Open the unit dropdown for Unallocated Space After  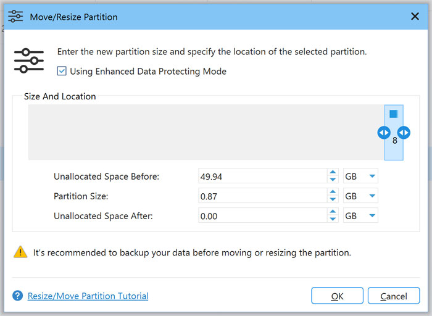(360, 216)
